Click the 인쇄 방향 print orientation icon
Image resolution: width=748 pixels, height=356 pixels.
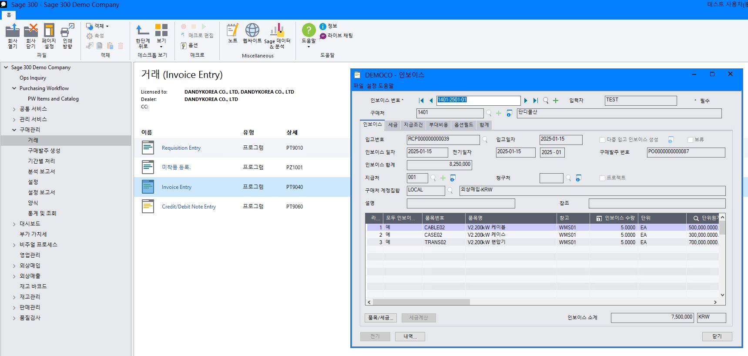[67, 30]
